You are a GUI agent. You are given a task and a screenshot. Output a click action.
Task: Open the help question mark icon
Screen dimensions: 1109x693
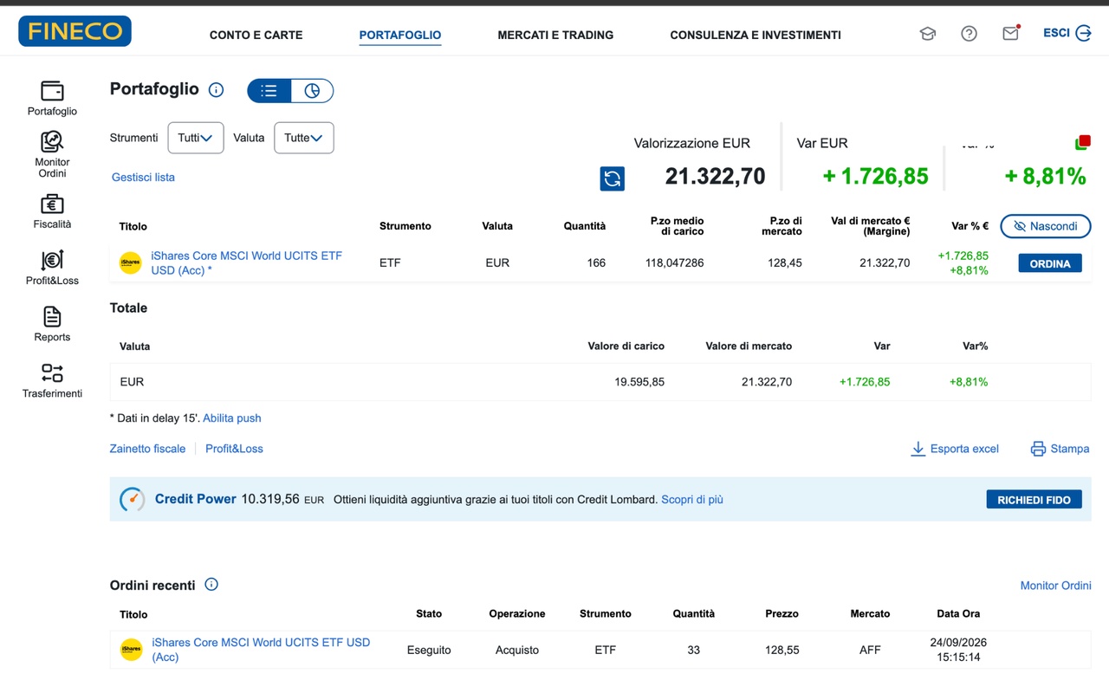point(969,34)
